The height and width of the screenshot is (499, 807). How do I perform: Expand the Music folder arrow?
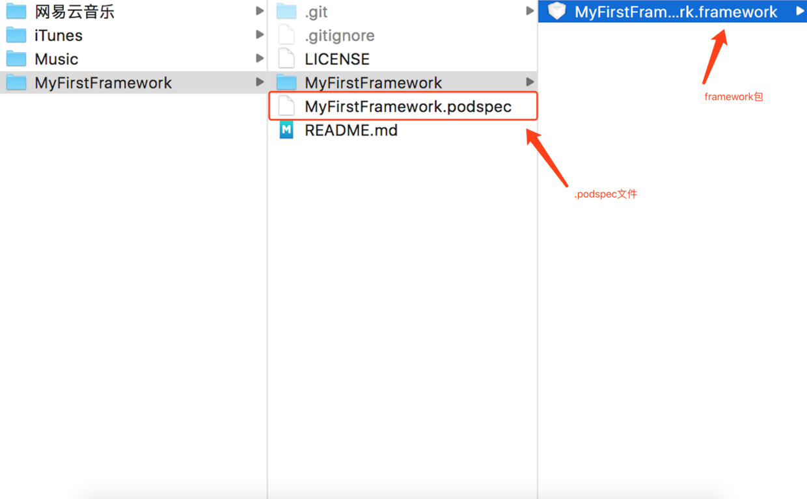tap(260, 59)
